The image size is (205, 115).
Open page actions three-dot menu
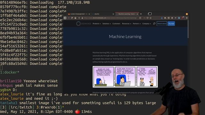pyautogui.click(x=144, y=18)
